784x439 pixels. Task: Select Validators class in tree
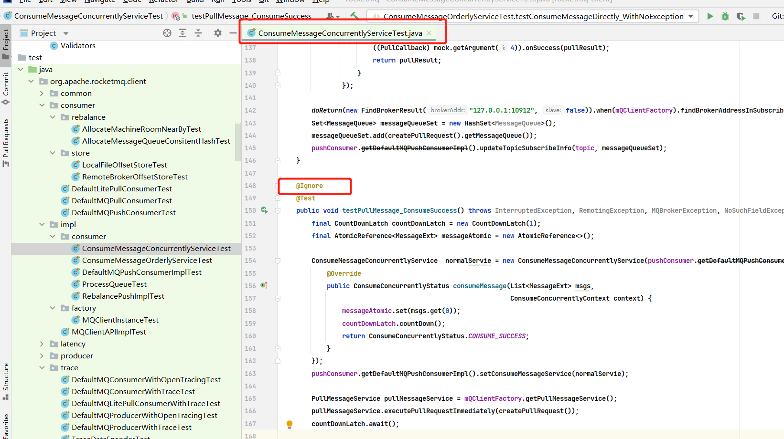click(77, 45)
